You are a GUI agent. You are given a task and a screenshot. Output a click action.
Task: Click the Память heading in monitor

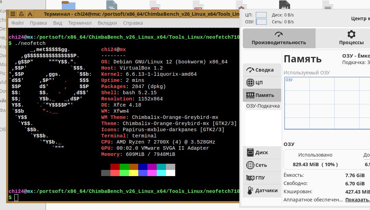coord(302,59)
